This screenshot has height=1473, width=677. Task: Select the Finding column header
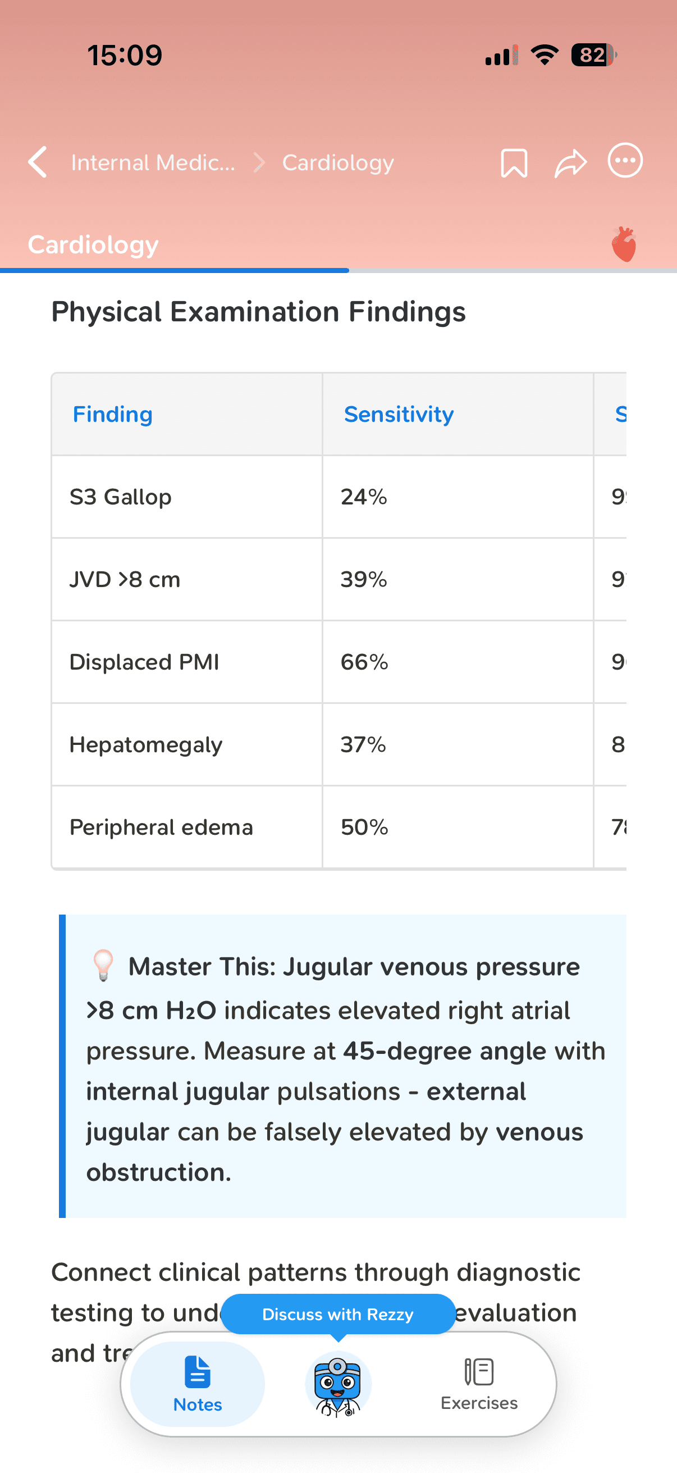click(x=112, y=415)
